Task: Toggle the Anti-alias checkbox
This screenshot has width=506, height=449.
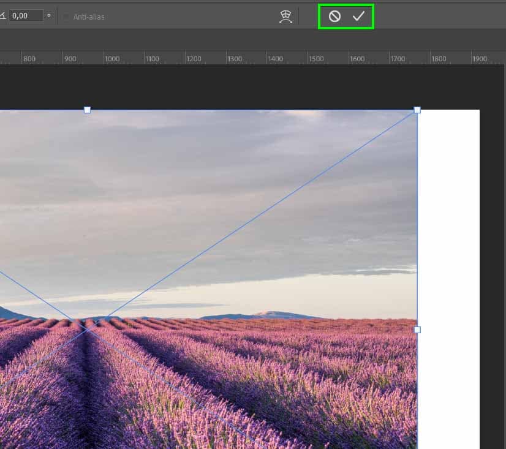Action: pos(66,17)
